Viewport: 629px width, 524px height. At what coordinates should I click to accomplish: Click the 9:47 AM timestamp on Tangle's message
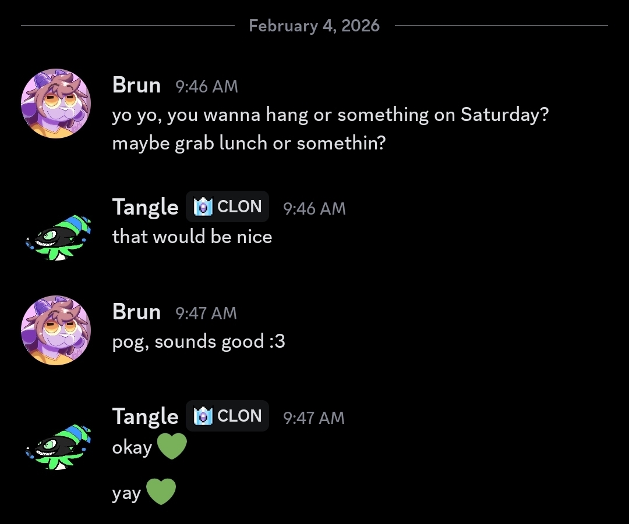[313, 418]
